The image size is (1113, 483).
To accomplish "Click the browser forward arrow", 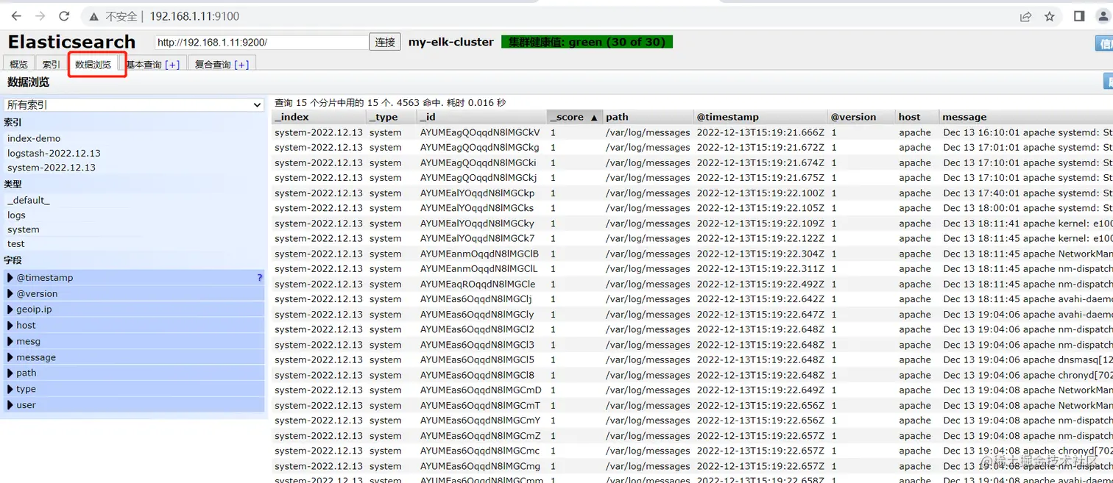I will point(40,16).
